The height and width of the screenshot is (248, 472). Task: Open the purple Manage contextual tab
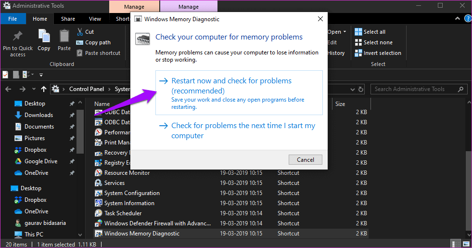click(189, 6)
